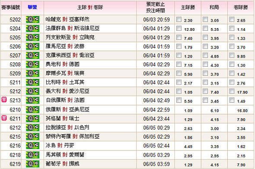Screen dimensions: 255x169
Task: Tick away win 2.65 checkbox for 哈薩克 對 亞塞拜然
Action: 232,19
